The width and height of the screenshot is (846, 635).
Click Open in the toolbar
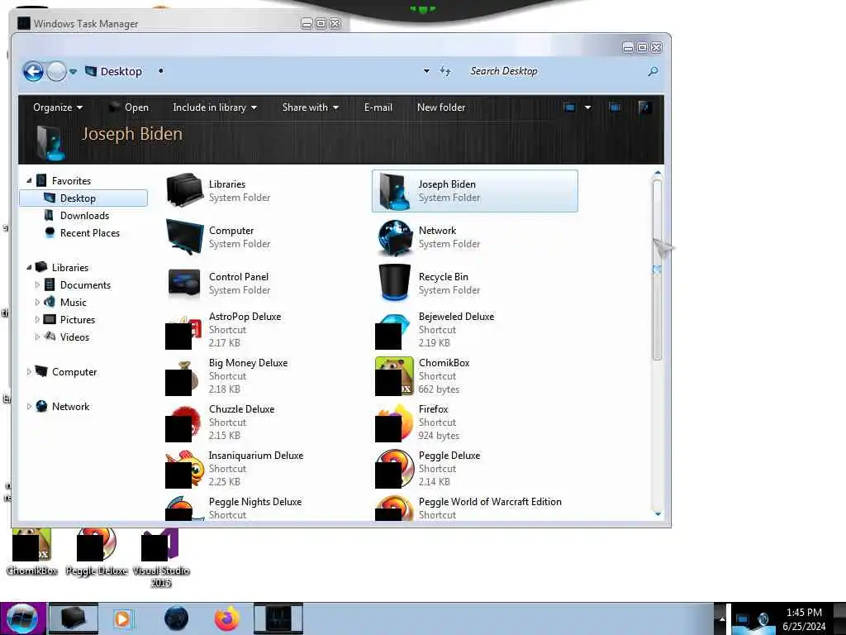tap(130, 107)
